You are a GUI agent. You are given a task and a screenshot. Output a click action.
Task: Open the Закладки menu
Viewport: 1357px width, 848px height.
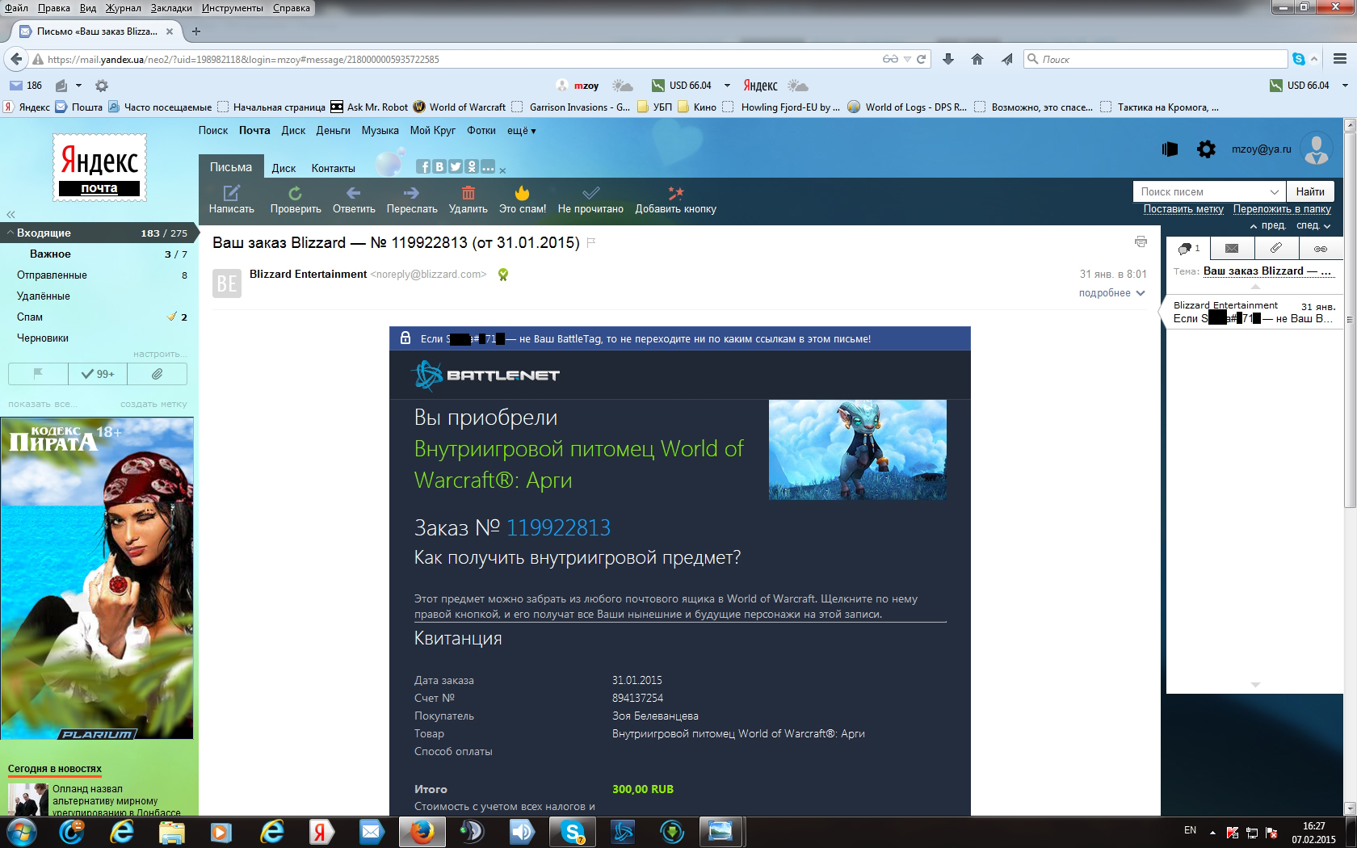[171, 8]
